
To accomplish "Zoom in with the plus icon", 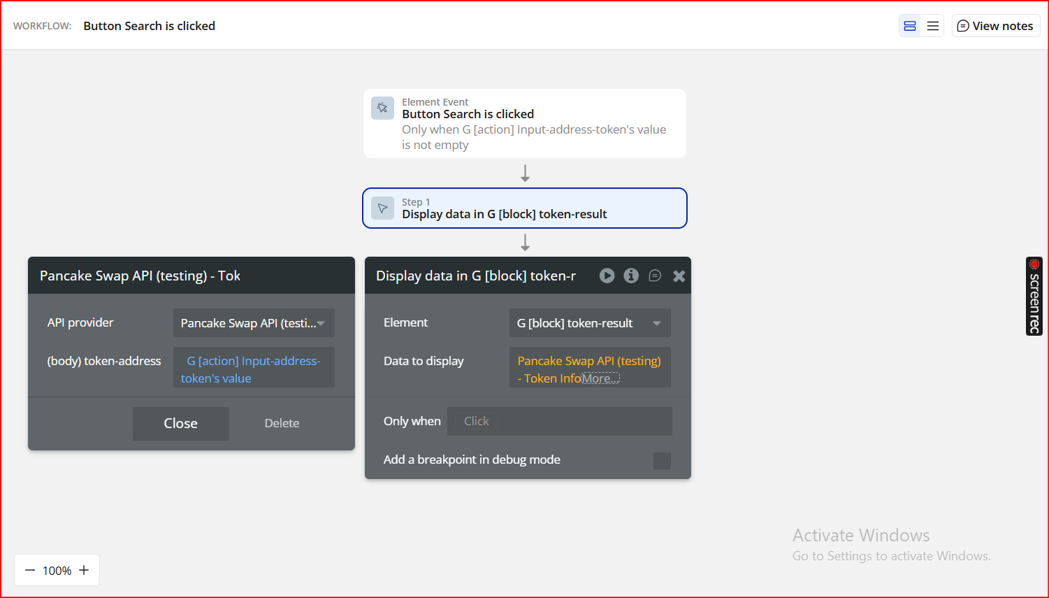I will 84,570.
